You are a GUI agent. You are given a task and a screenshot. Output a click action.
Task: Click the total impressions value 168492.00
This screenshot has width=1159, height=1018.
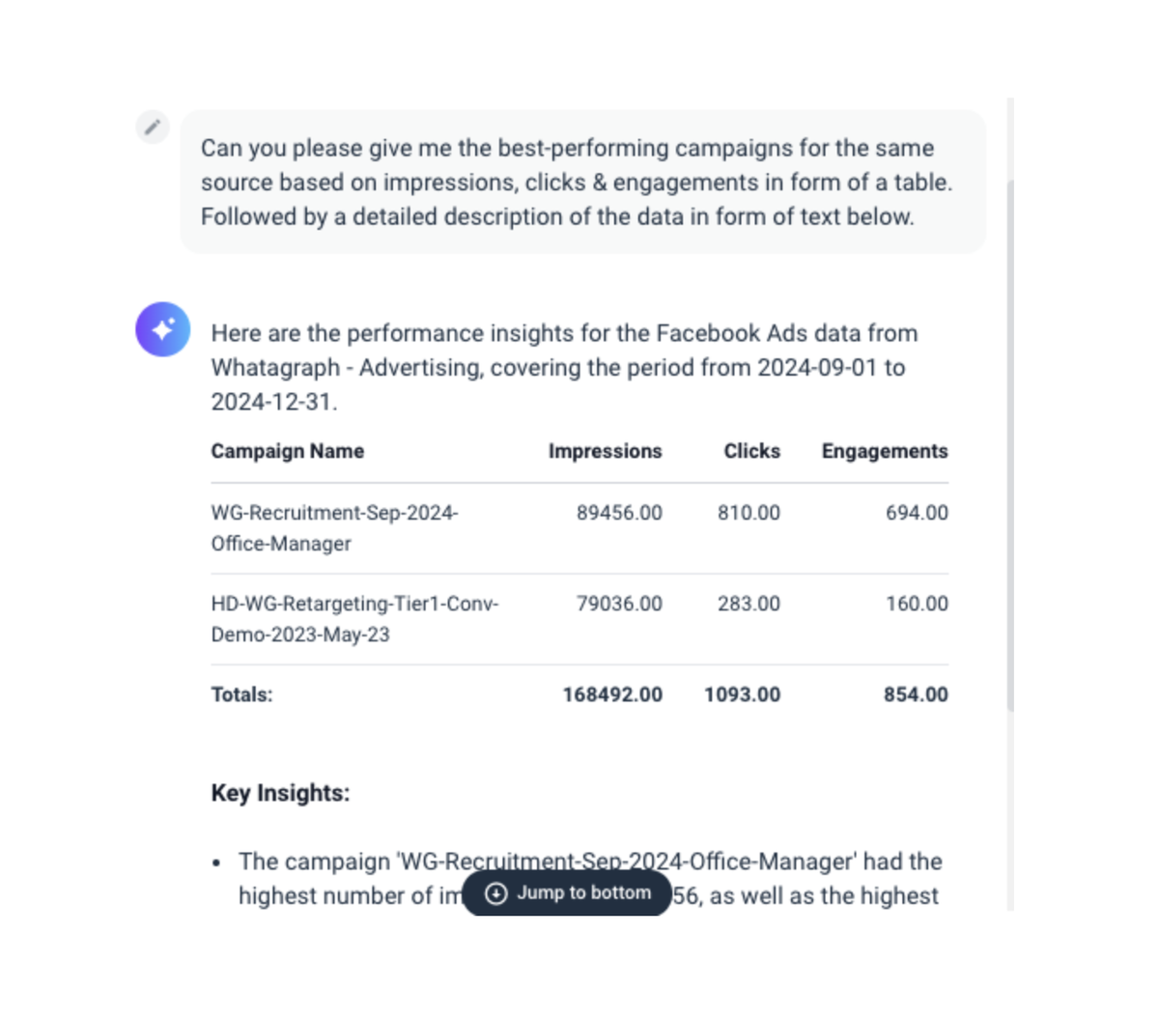(x=612, y=693)
